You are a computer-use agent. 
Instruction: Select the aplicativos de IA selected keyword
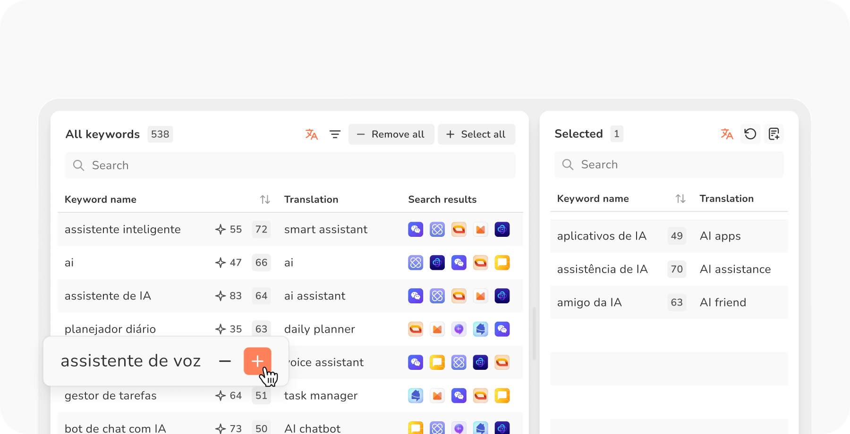pos(602,236)
